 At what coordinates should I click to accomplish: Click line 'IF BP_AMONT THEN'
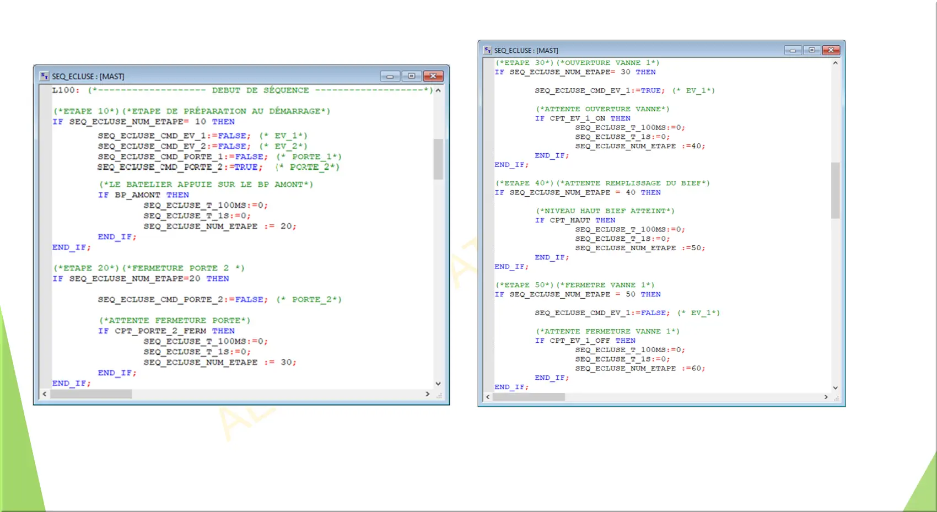click(143, 195)
